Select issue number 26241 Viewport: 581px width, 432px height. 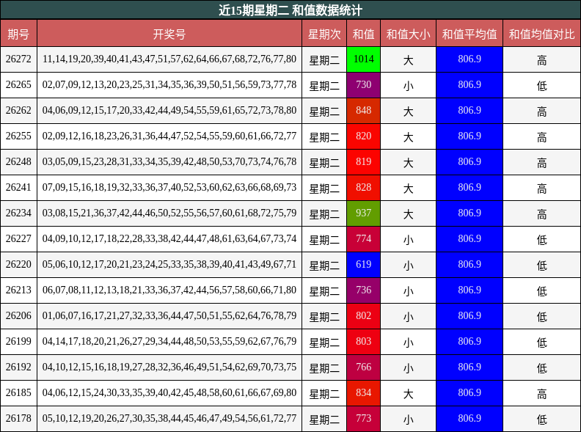[18, 187]
